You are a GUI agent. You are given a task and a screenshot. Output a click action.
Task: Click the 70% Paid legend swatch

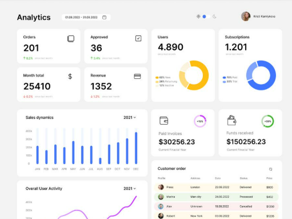224,78
